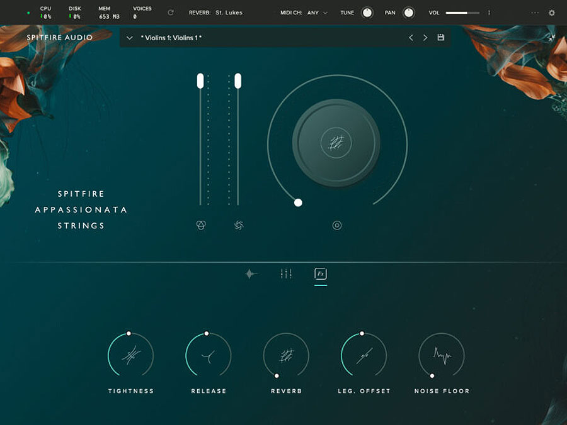Click the NOISE FLOOR label

pyautogui.click(x=442, y=391)
